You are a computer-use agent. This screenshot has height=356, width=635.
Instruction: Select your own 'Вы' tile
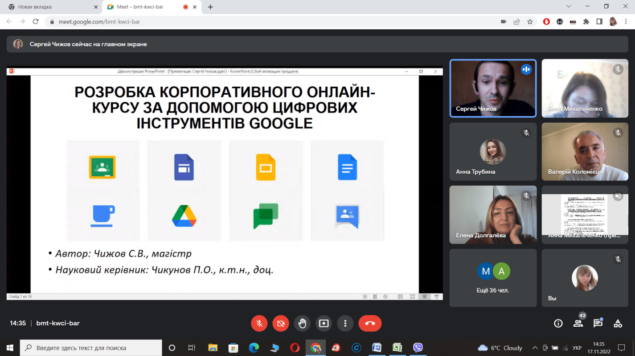tap(585, 278)
